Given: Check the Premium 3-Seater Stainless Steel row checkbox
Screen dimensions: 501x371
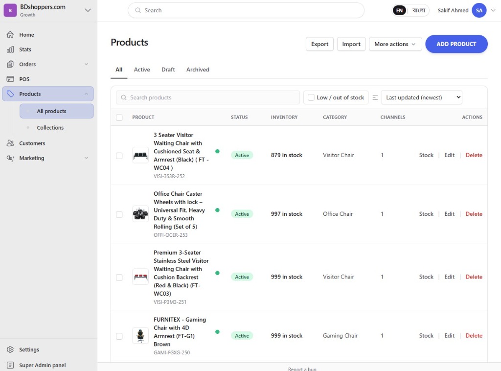Looking at the screenshot, I should click(x=119, y=278).
